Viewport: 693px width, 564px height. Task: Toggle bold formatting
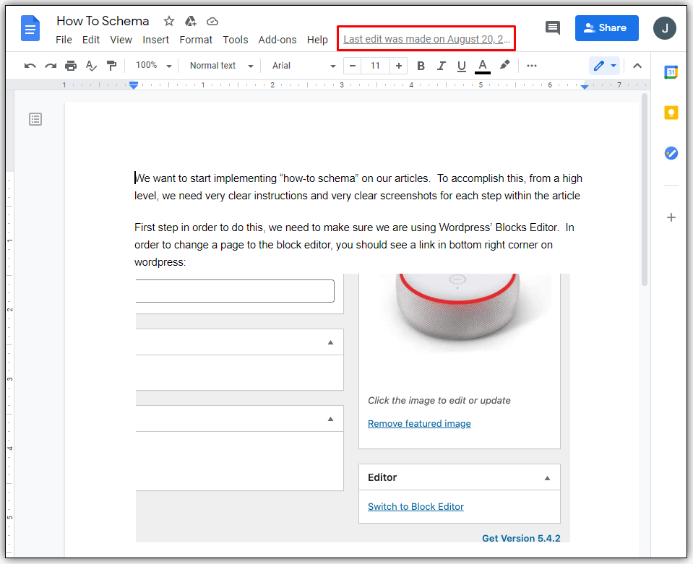pos(421,66)
